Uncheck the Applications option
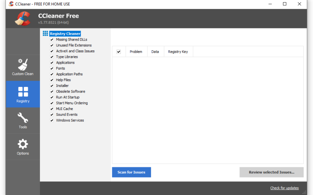The height and width of the screenshot is (195, 313). (52, 62)
